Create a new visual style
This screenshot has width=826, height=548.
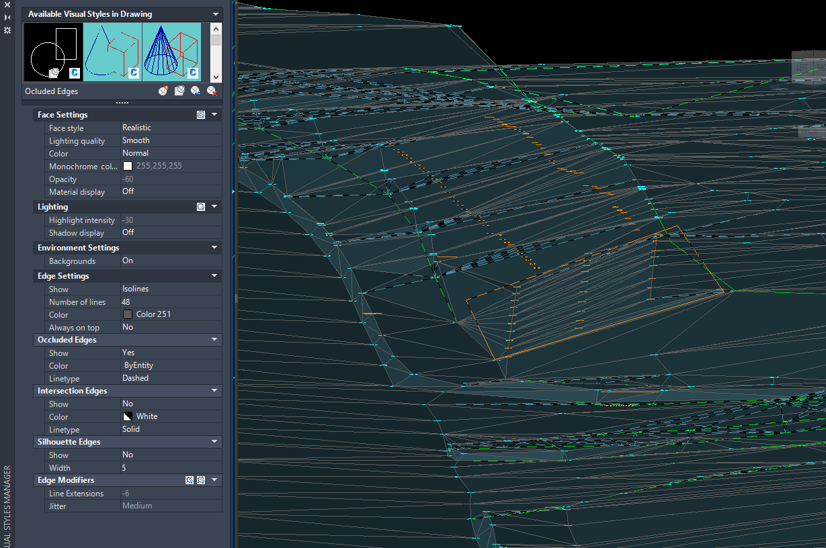pos(163,90)
